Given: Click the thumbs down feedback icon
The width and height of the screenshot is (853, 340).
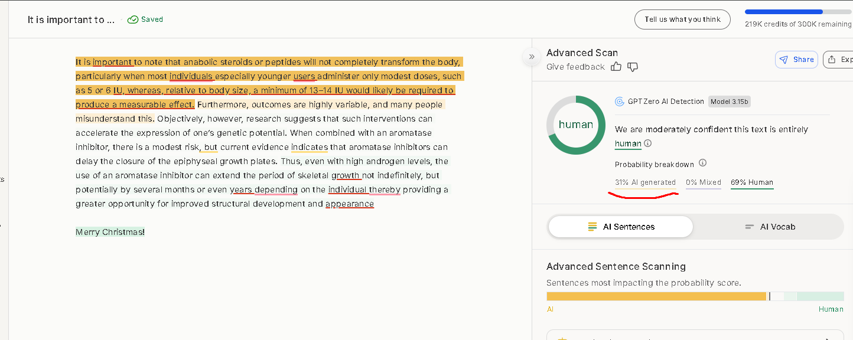Looking at the screenshot, I should 633,67.
